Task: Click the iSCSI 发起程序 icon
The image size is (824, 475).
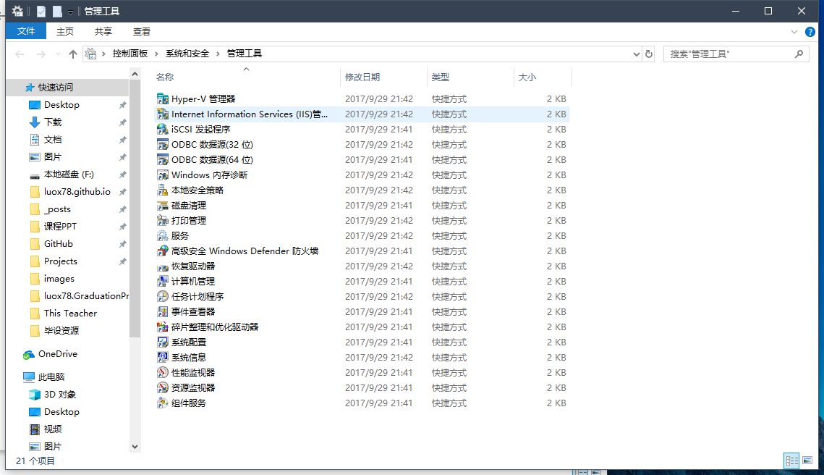Action: [x=162, y=130]
